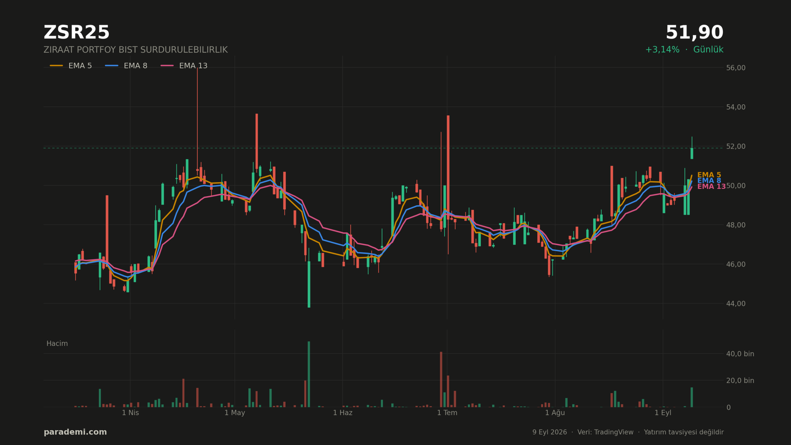
Task: Click the 1 Nis date label
Action: pos(131,413)
